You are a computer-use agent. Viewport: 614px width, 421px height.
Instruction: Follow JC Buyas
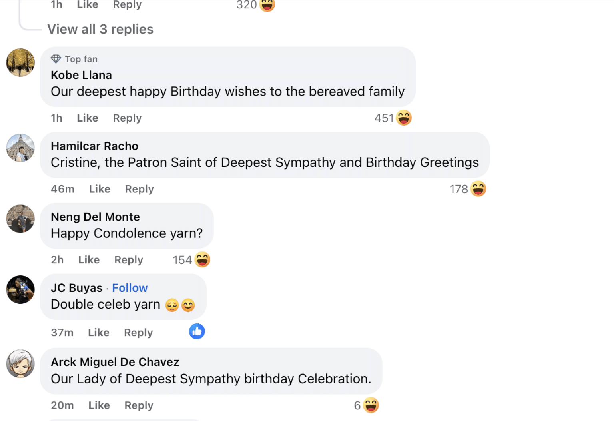130,288
